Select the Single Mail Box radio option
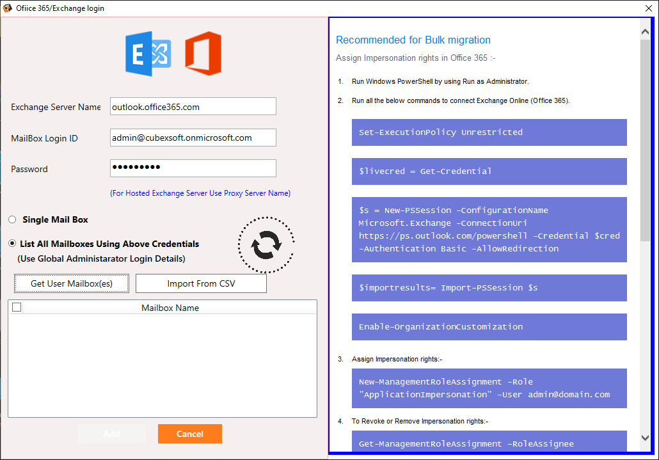This screenshot has width=659, height=460. point(13,219)
